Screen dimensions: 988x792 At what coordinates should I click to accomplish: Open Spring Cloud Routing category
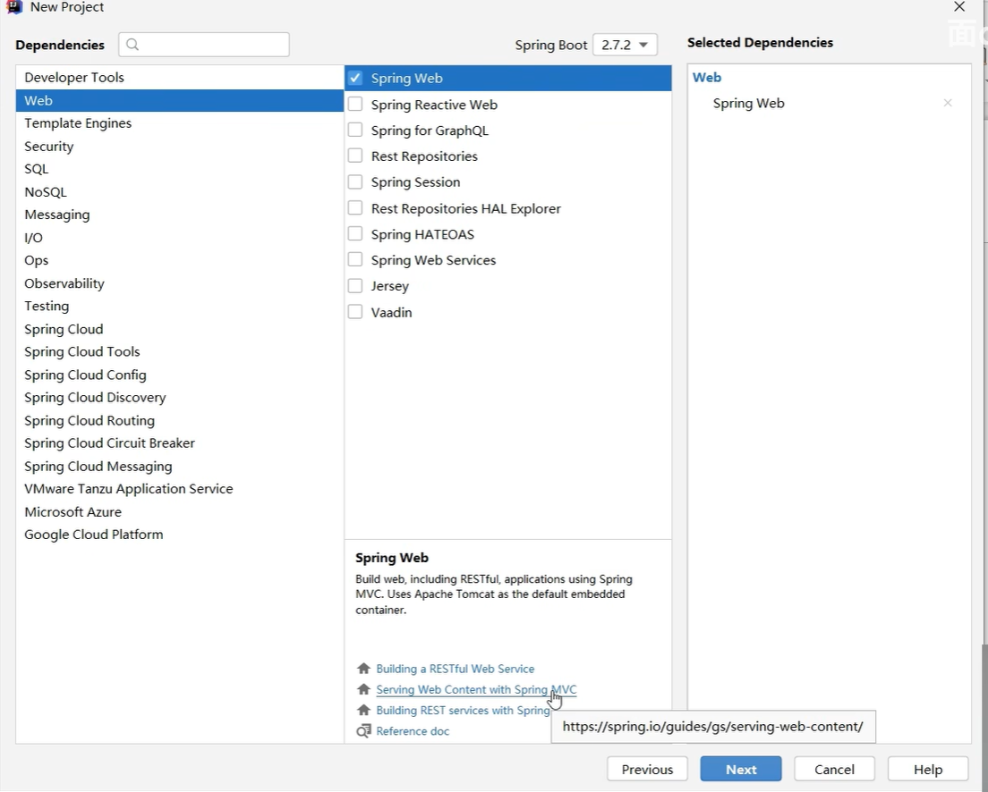[x=180, y=420]
